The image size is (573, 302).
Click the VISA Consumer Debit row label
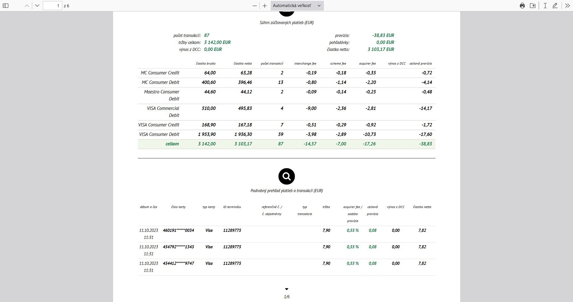(x=159, y=135)
